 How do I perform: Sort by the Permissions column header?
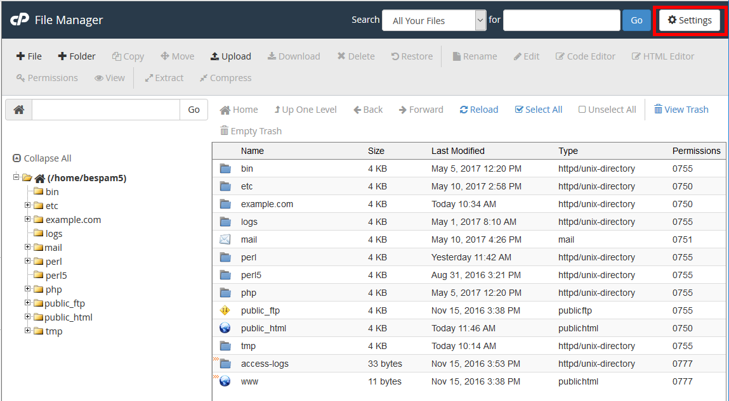coord(697,151)
